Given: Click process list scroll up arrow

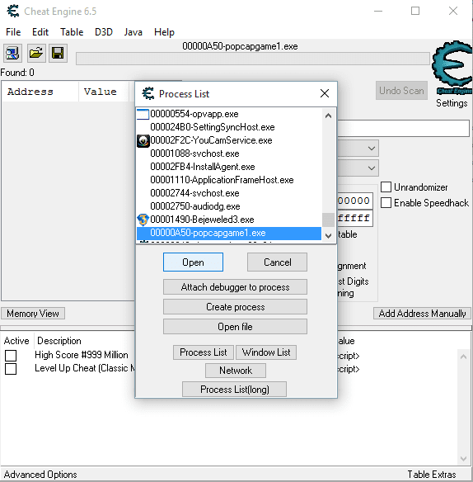Looking at the screenshot, I should (x=329, y=116).
